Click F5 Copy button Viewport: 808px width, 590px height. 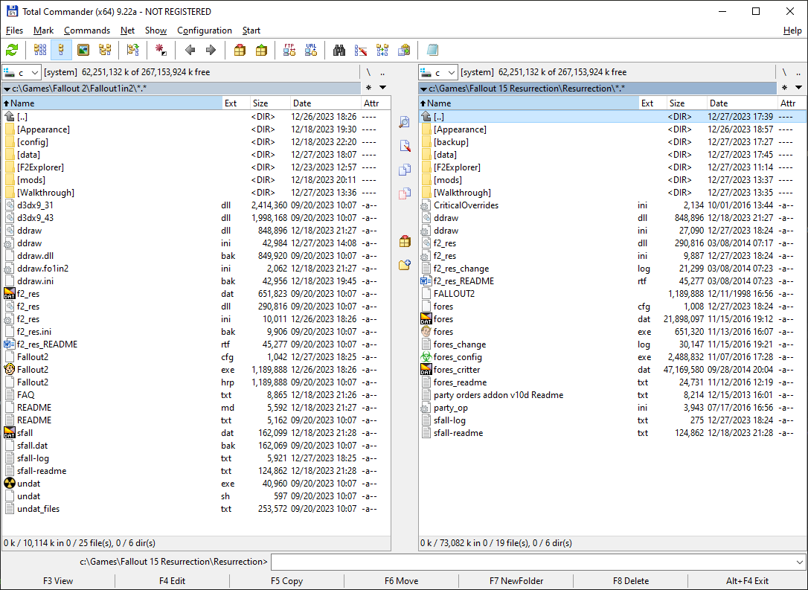coord(286,581)
